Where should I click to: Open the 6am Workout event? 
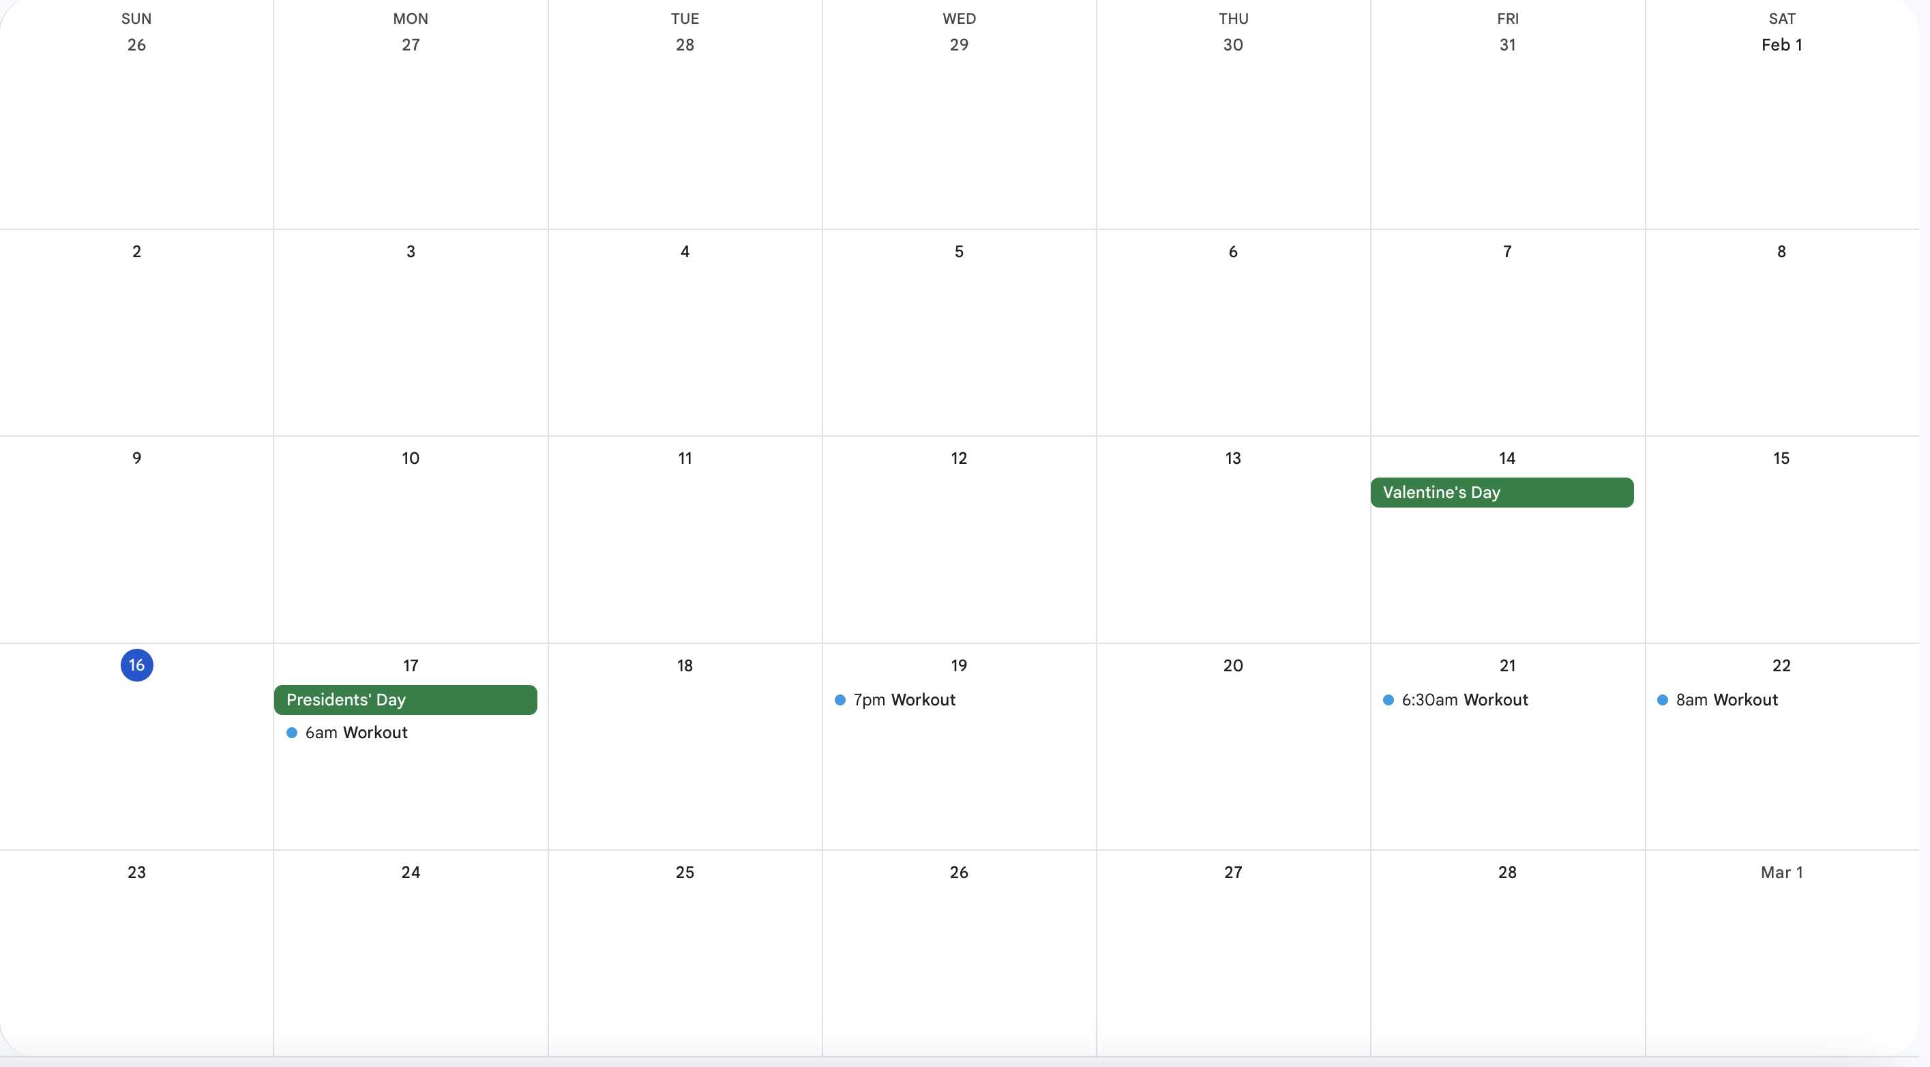(356, 732)
